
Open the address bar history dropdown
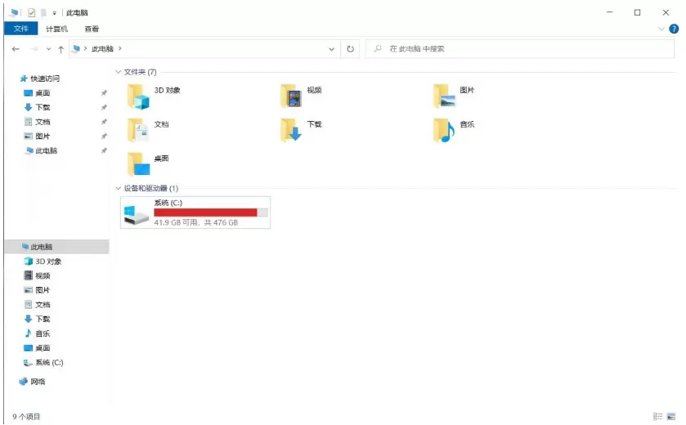tap(331, 49)
